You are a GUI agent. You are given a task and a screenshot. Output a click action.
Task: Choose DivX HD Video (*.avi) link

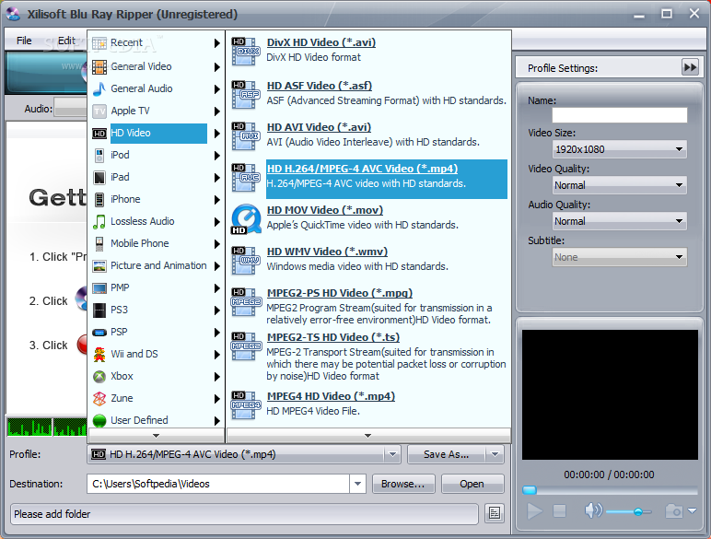(321, 42)
